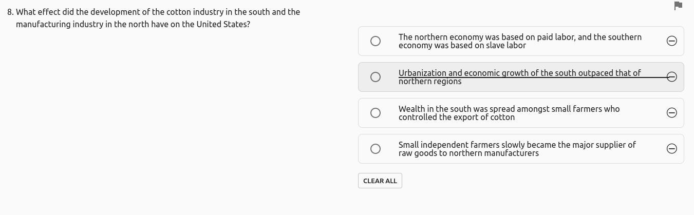Screen dimensions: 694x215
Task: Click 'economy was based on slave labor' line
Action: click(x=462, y=45)
